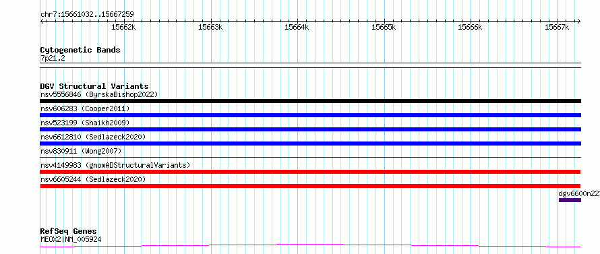This screenshot has width=600, height=254.
Task: Click the 15665k ruler position
Action: pyautogui.click(x=384, y=27)
